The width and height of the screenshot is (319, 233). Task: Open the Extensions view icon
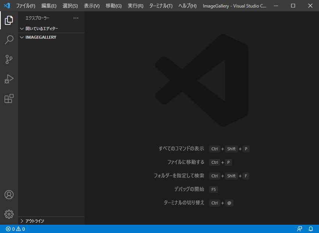point(9,98)
